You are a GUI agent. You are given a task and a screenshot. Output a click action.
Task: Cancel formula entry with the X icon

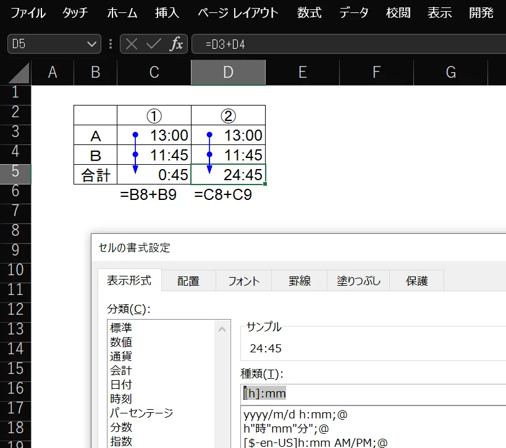coord(132,44)
